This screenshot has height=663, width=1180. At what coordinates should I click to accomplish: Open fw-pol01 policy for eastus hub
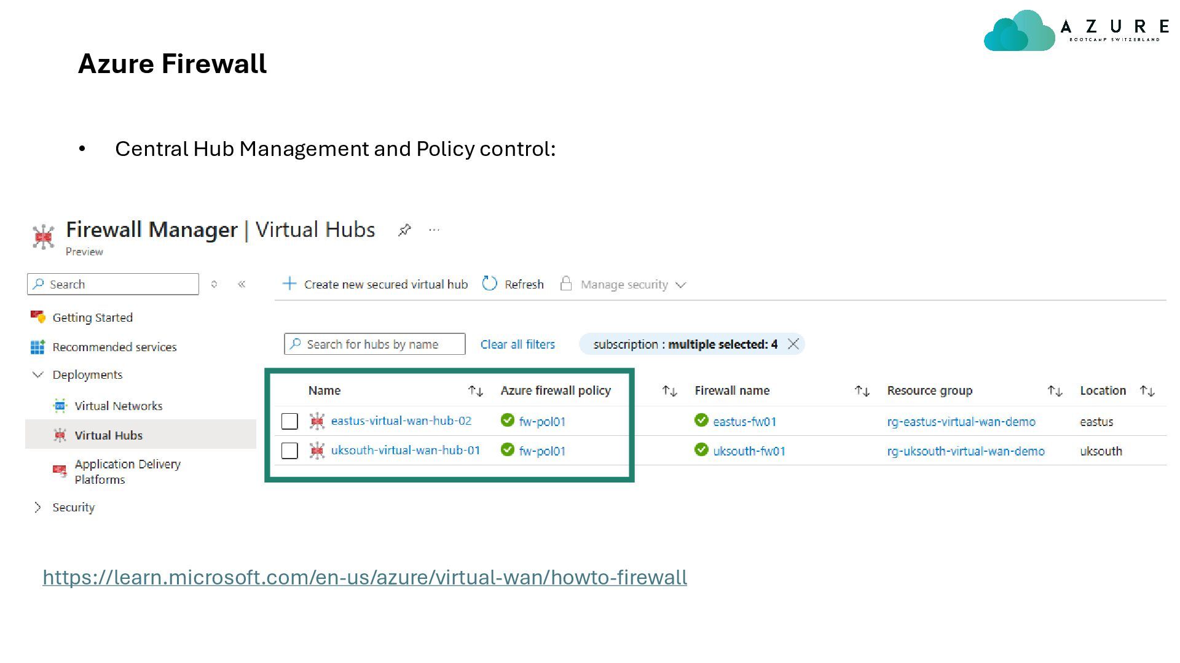click(x=542, y=422)
